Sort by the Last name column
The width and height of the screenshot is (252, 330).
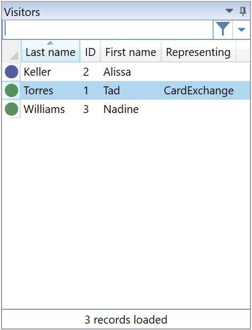50,51
